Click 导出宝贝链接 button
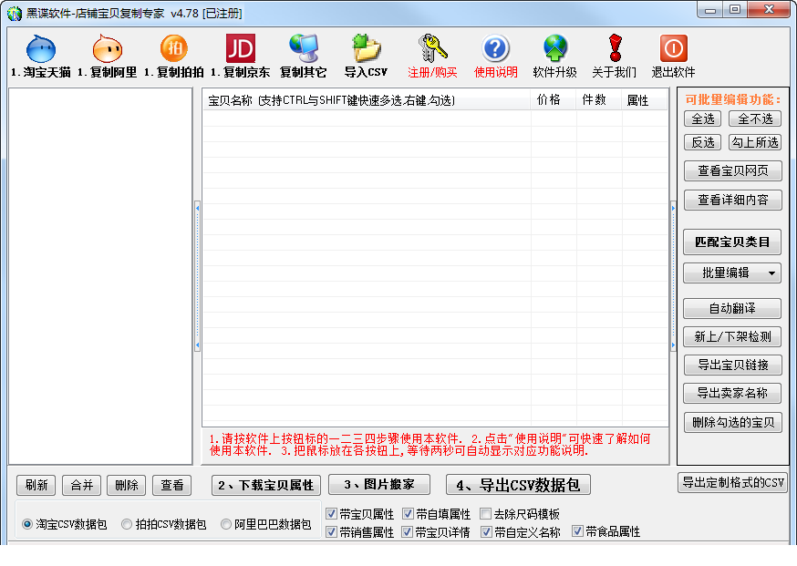Screen dimensions: 797x566 point(732,365)
